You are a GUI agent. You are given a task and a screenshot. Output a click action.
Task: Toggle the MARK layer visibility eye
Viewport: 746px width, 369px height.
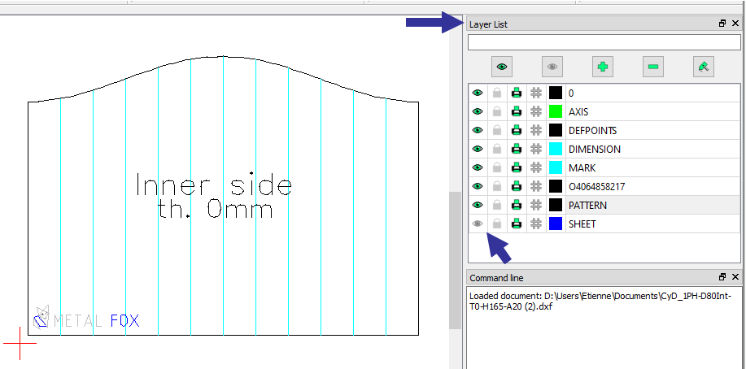point(478,168)
